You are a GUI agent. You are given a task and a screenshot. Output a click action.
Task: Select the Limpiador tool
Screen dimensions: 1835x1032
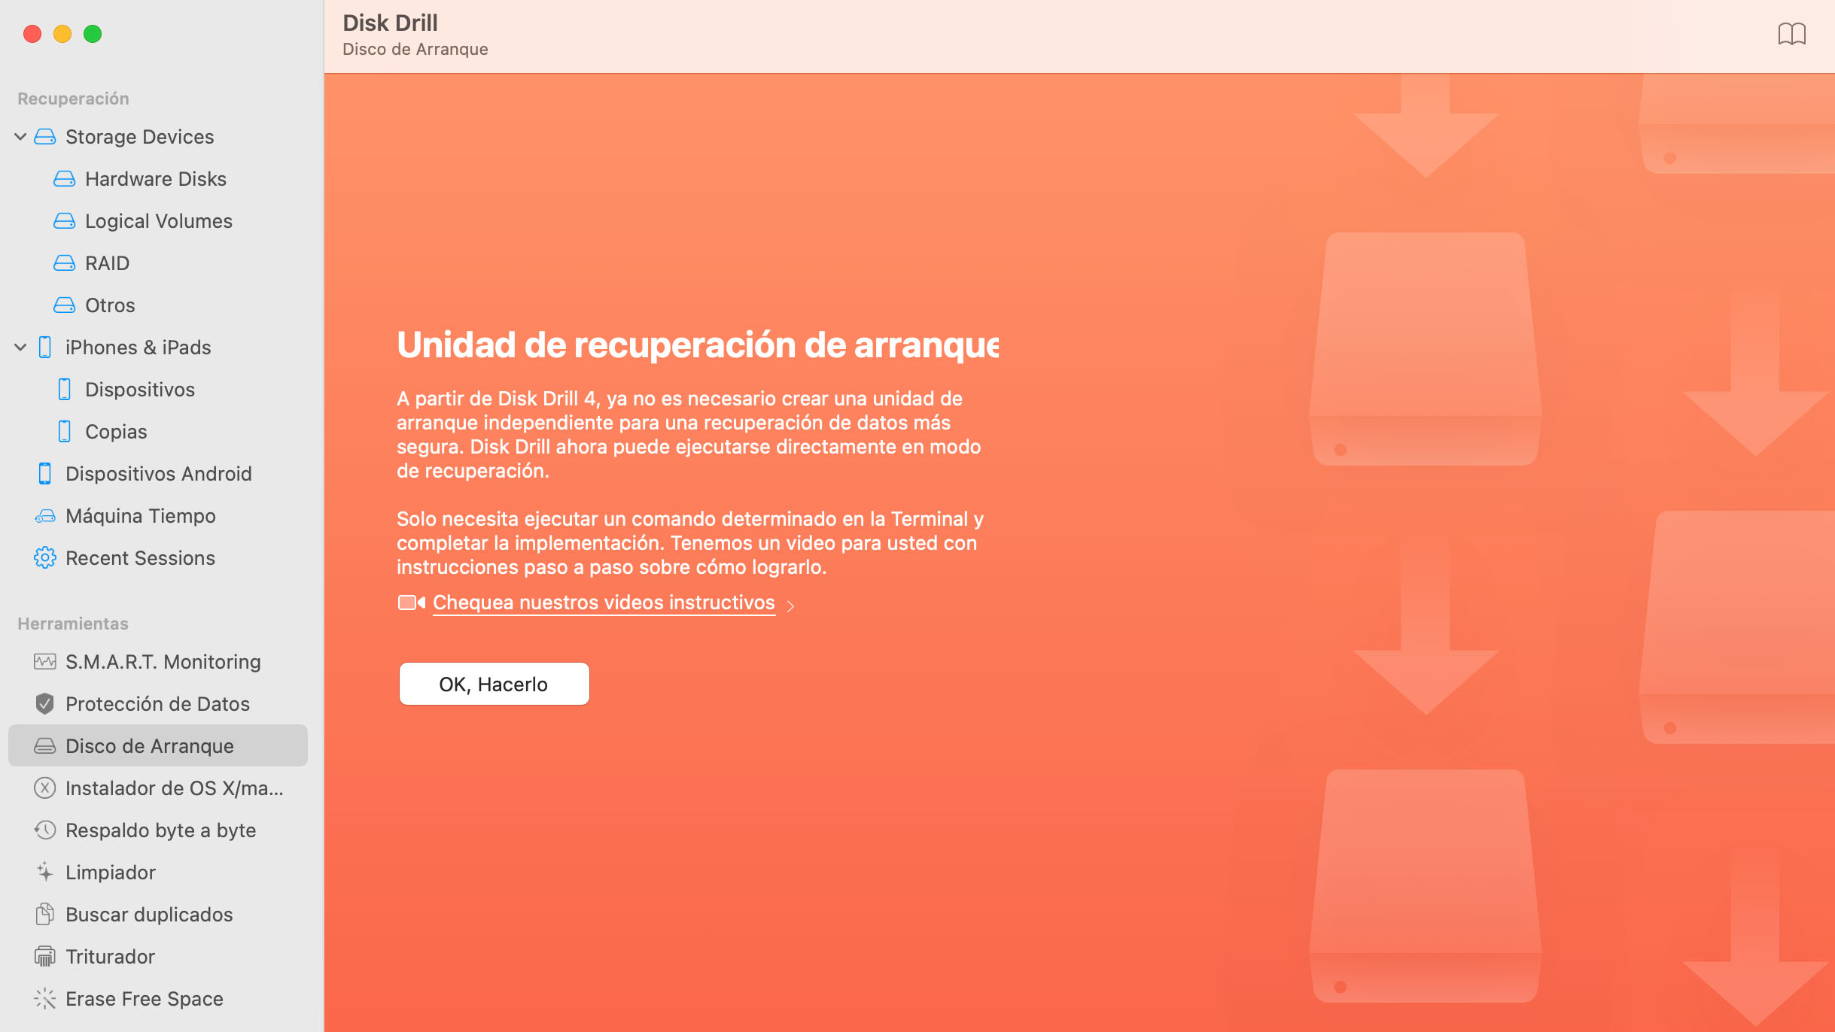(x=110, y=872)
